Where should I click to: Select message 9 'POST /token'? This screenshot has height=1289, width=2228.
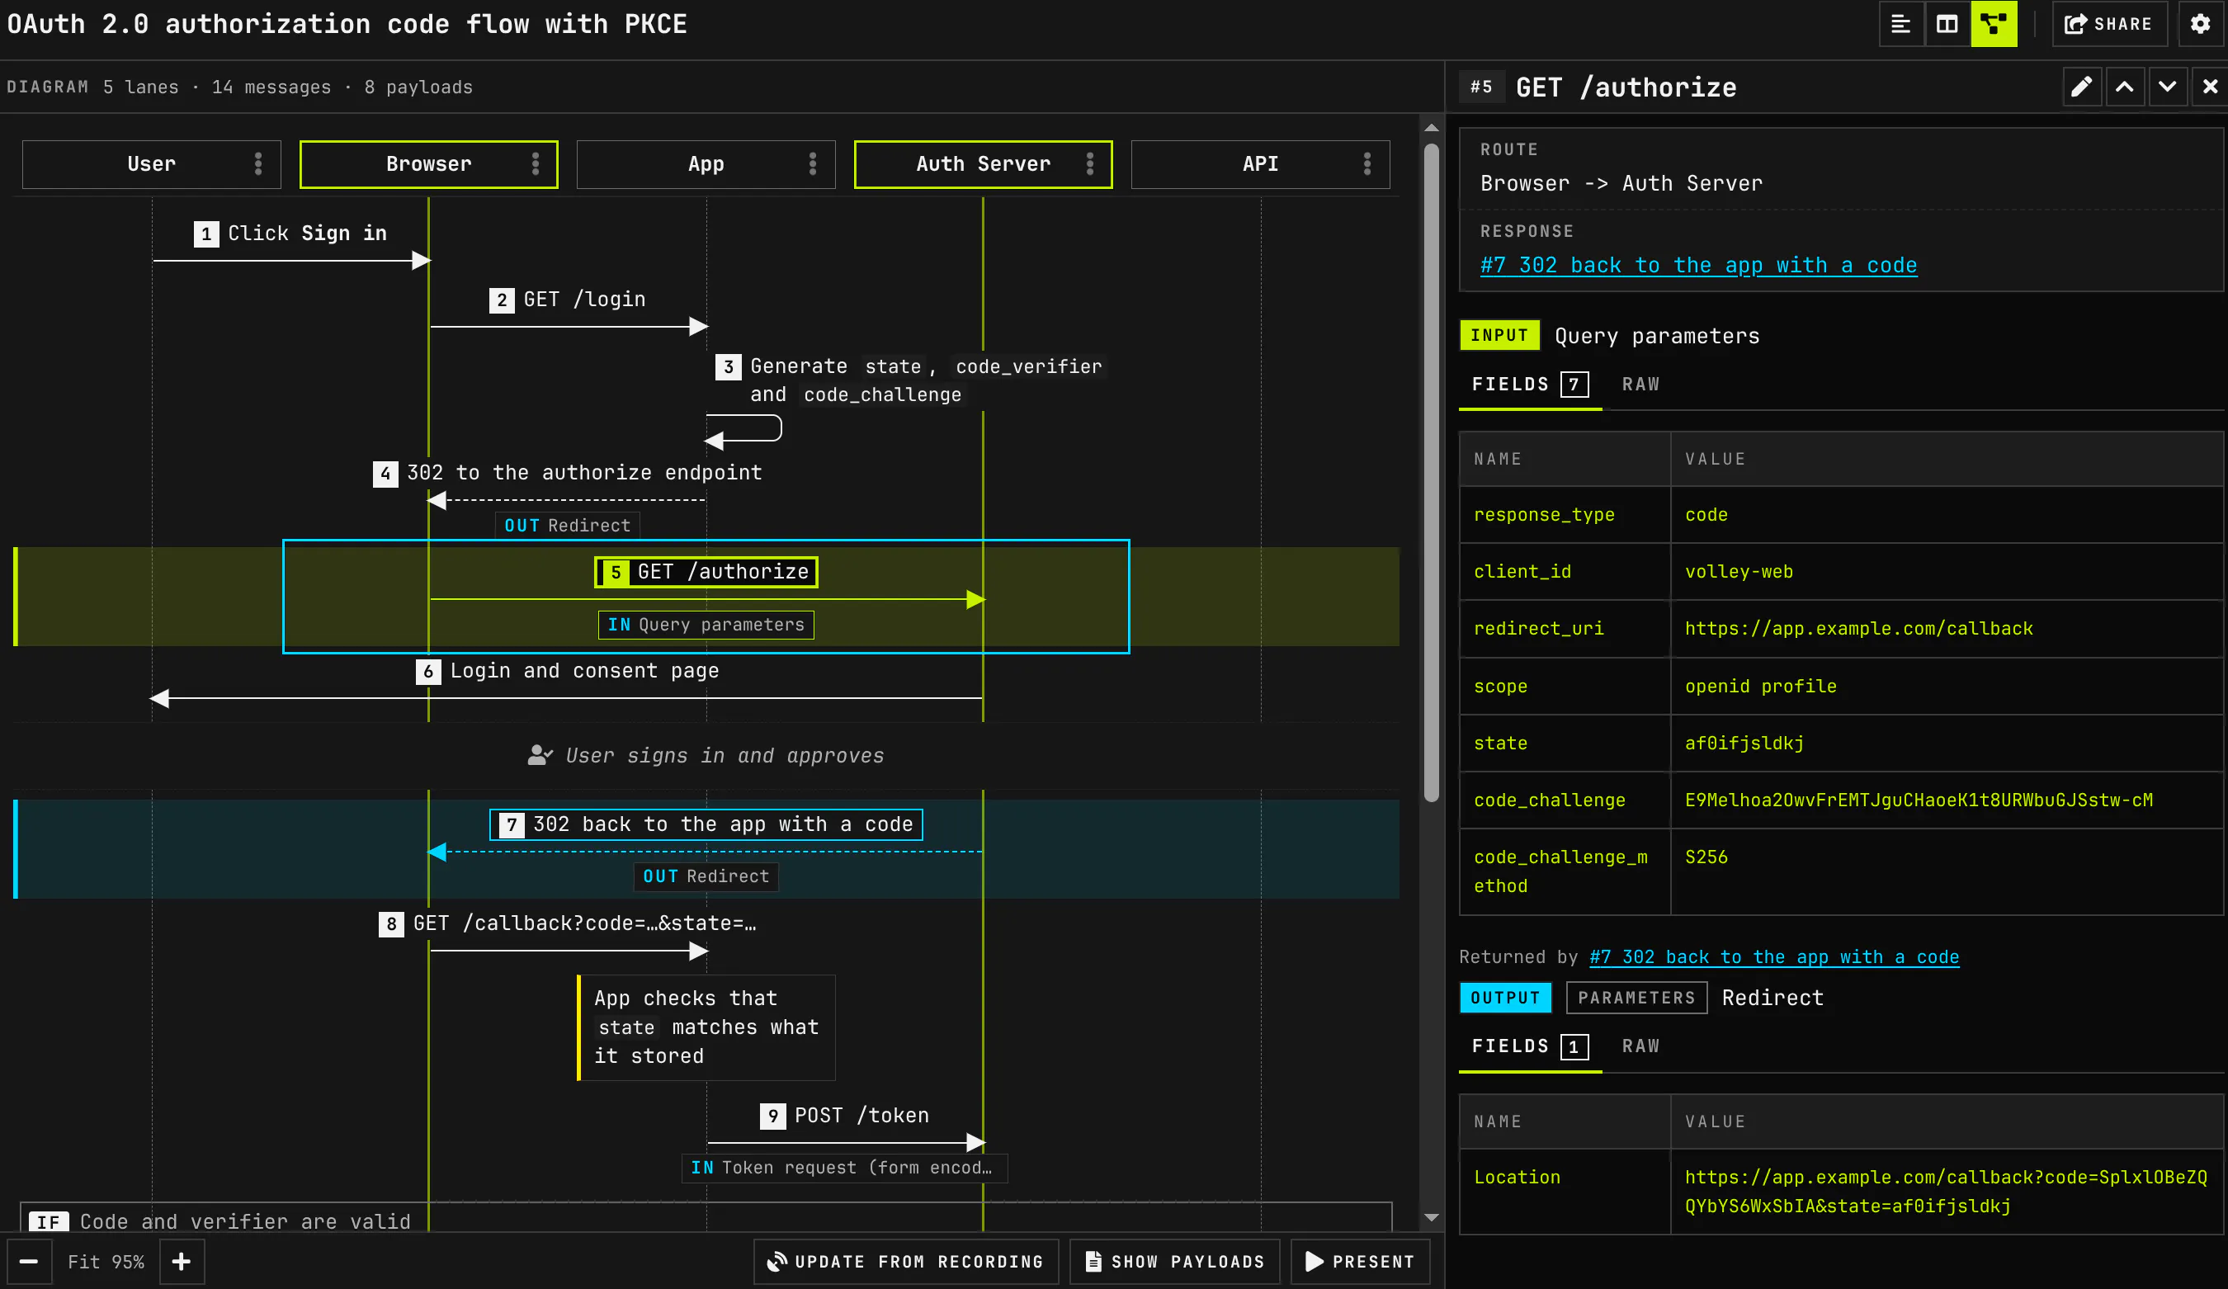pos(844,1116)
